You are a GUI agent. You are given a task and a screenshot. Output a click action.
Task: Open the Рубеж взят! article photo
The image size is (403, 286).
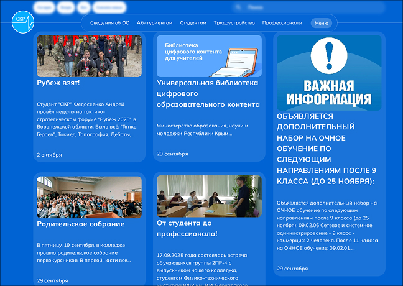click(x=89, y=56)
